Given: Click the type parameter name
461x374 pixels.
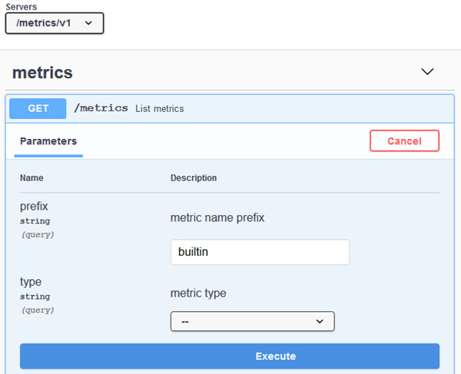Looking at the screenshot, I should [x=31, y=282].
